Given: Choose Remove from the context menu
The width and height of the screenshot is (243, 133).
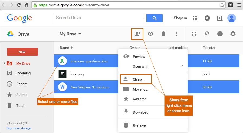Looking at the screenshot, I should 153,126.
